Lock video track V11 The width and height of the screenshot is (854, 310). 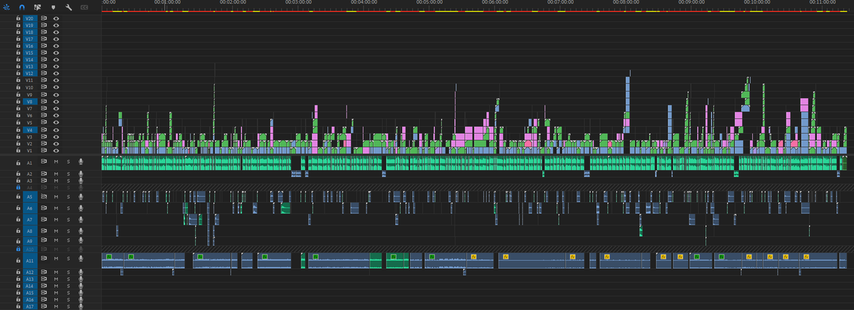point(19,80)
